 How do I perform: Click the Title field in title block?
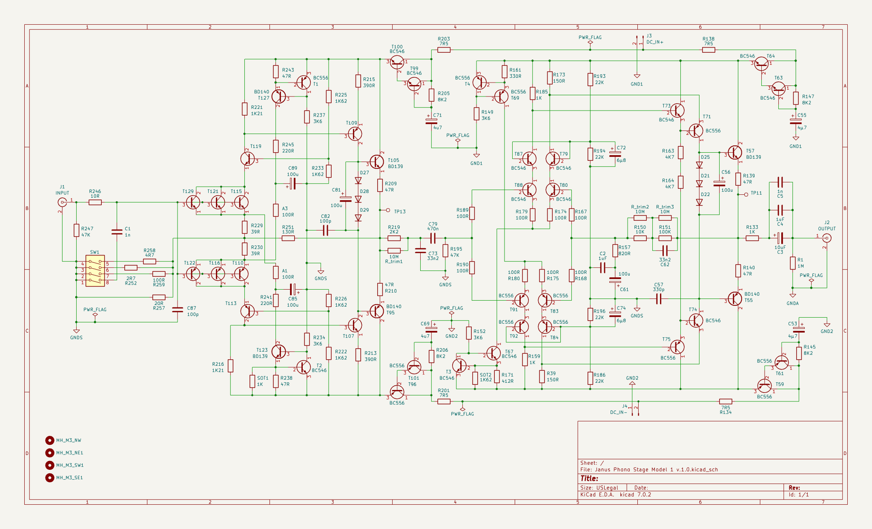point(589,478)
